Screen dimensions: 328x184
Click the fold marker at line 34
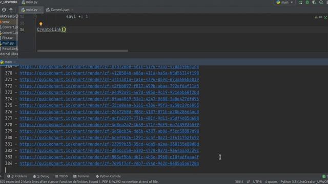coord(35,17)
